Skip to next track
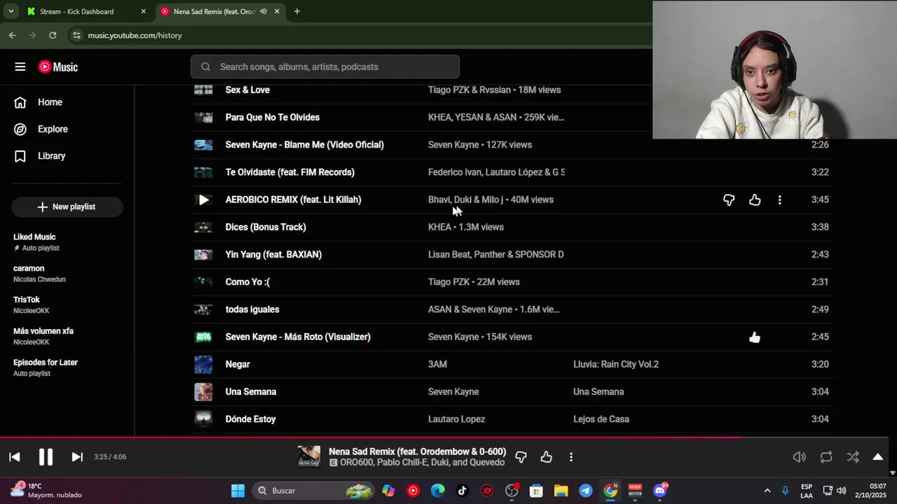Viewport: 897px width, 504px height. 77,457
